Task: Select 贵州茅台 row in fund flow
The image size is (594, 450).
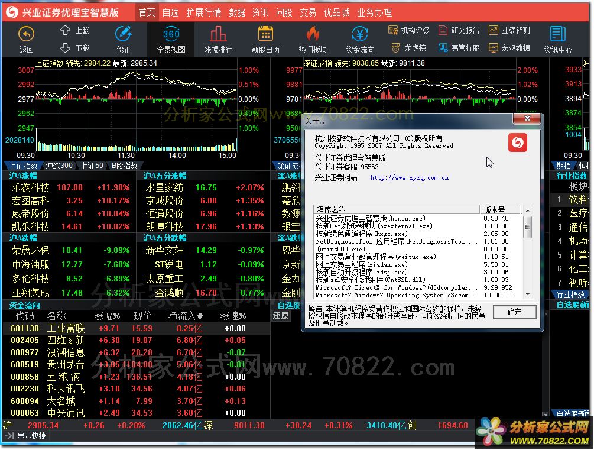Action: pos(136,364)
